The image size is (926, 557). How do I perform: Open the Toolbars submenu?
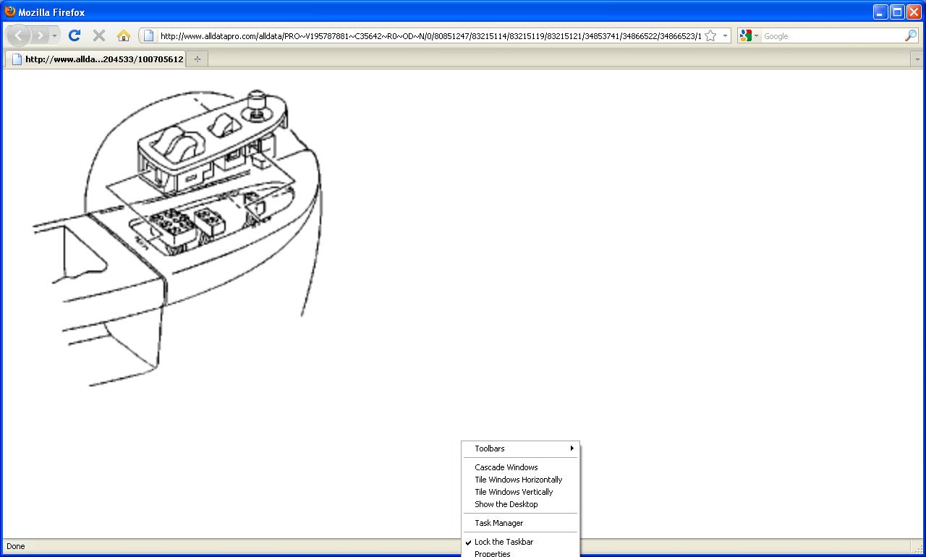pos(521,448)
